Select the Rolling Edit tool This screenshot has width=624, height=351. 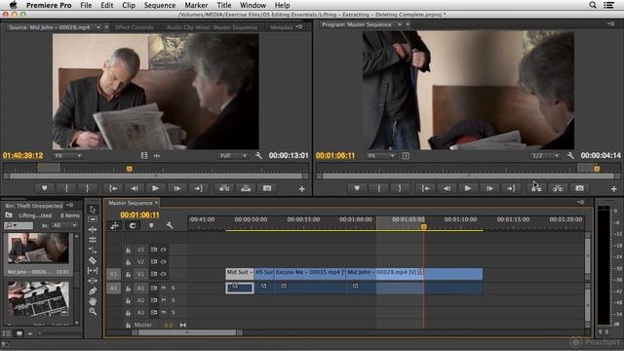93,240
